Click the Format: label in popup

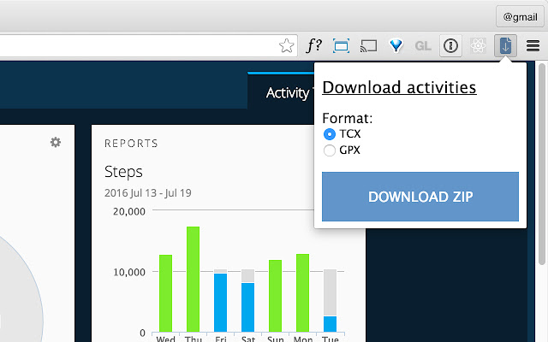(x=347, y=118)
